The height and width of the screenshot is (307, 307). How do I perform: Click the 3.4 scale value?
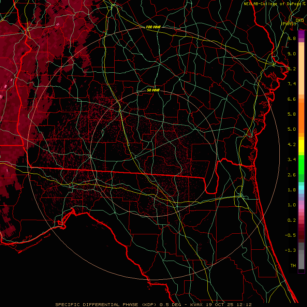[x=292, y=160]
